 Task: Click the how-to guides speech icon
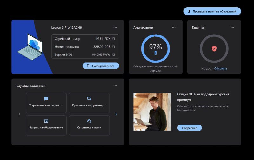click(89, 99)
